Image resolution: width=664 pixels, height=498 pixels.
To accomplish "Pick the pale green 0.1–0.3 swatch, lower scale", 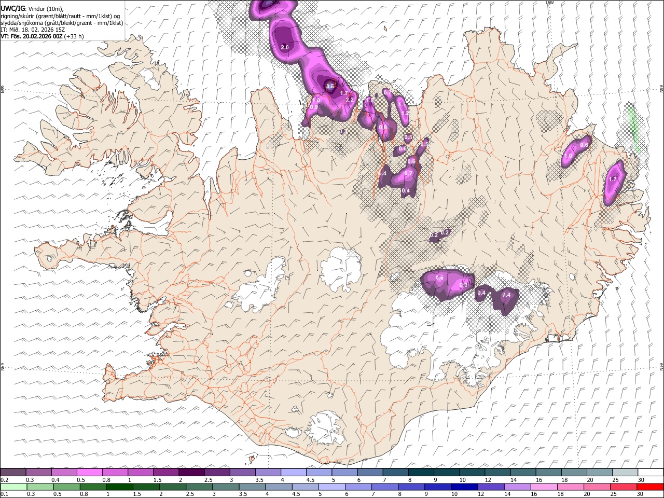I will [13, 487].
